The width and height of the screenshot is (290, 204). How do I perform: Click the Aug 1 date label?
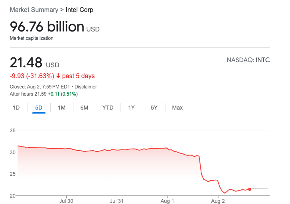pyautogui.click(x=168, y=200)
